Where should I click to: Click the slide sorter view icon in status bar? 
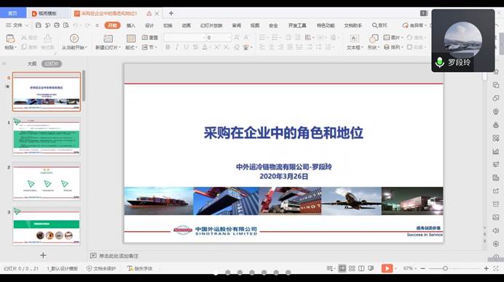point(352,268)
